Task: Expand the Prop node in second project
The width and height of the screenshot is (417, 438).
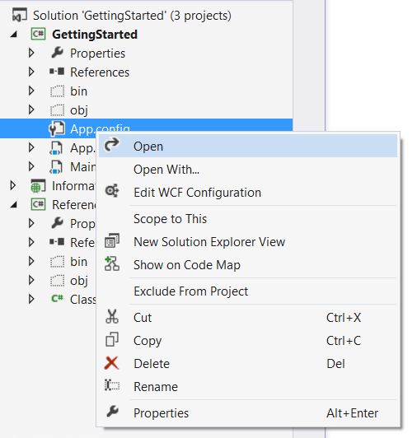Action: point(31,223)
